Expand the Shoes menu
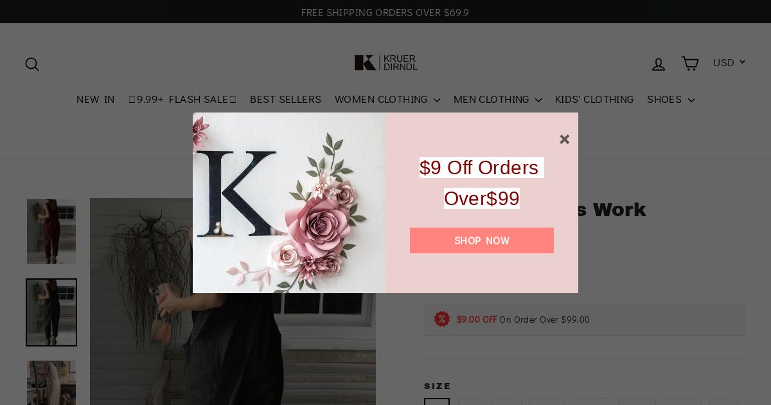This screenshot has width=771, height=405. point(671,100)
